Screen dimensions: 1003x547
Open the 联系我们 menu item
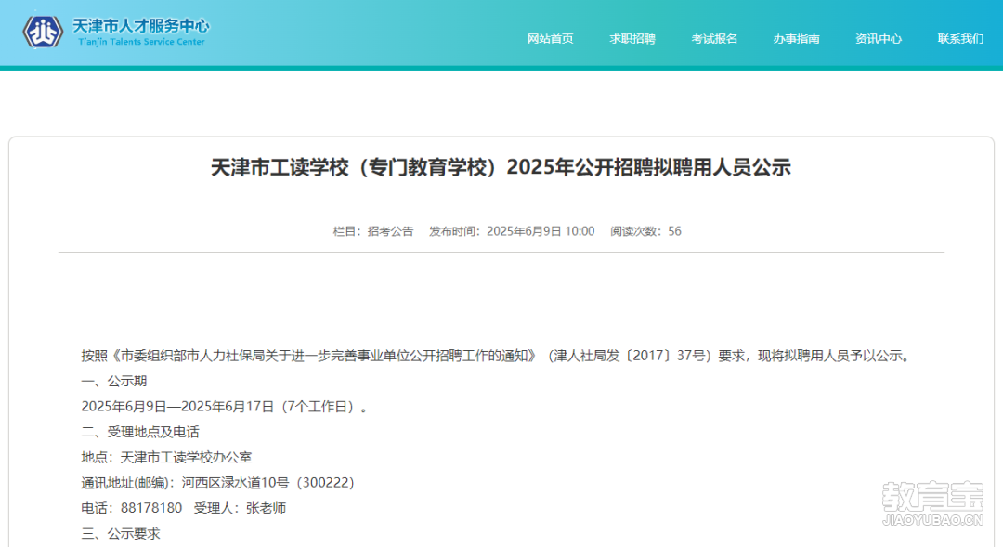pyautogui.click(x=960, y=38)
